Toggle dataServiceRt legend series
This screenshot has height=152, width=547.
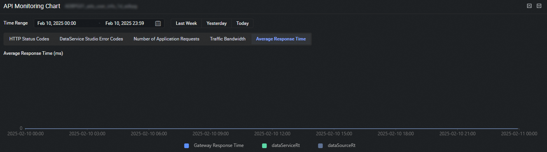(x=281, y=145)
